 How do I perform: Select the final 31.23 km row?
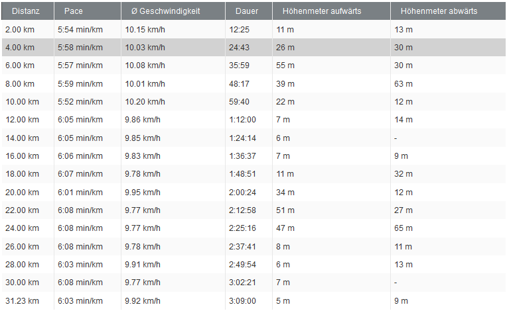[252, 300]
